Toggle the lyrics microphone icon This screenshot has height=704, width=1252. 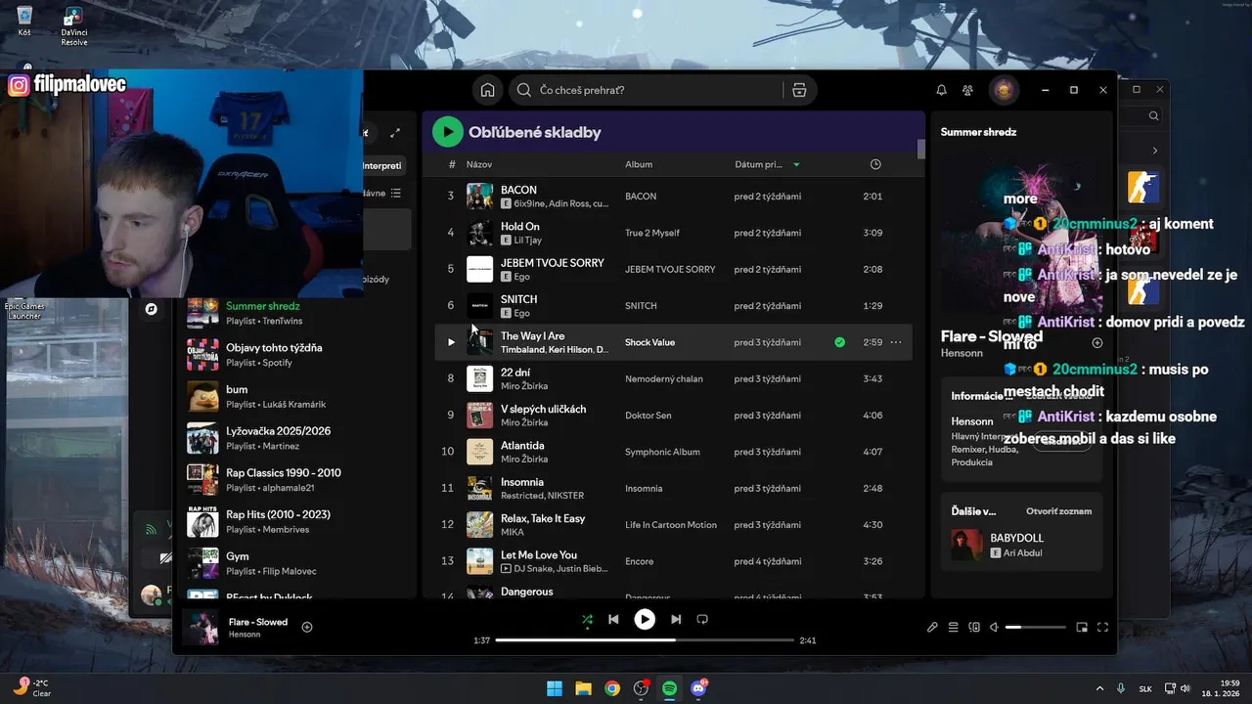point(932,627)
